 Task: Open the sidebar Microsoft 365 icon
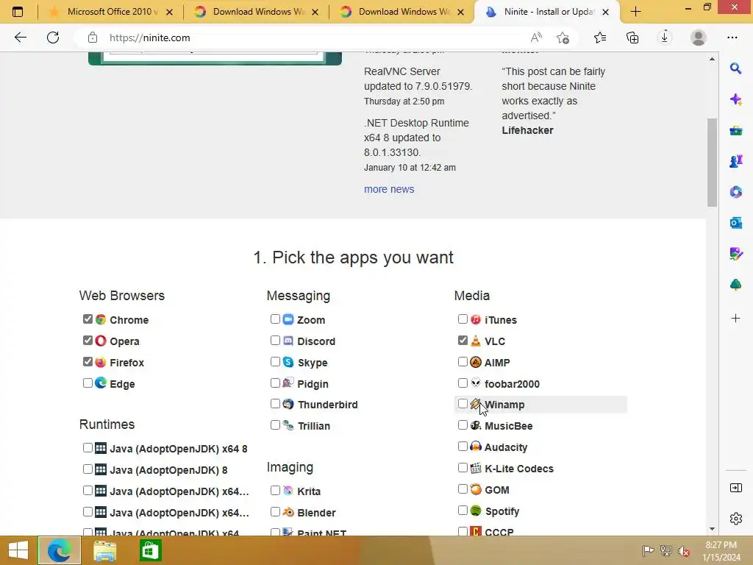pos(735,192)
